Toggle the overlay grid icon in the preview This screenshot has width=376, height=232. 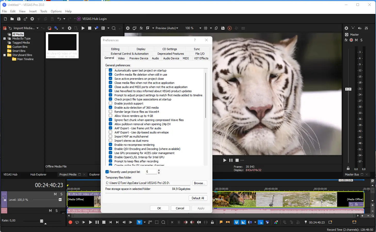[206, 28]
